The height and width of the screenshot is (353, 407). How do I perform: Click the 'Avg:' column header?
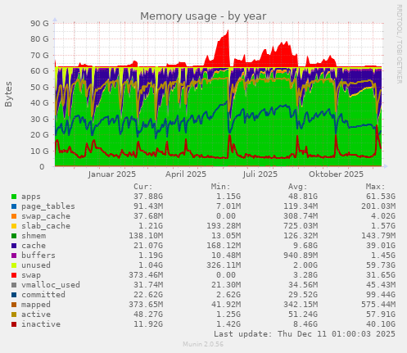(298, 187)
